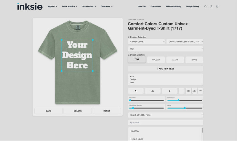Open the Bay color dropdown

tap(166, 49)
